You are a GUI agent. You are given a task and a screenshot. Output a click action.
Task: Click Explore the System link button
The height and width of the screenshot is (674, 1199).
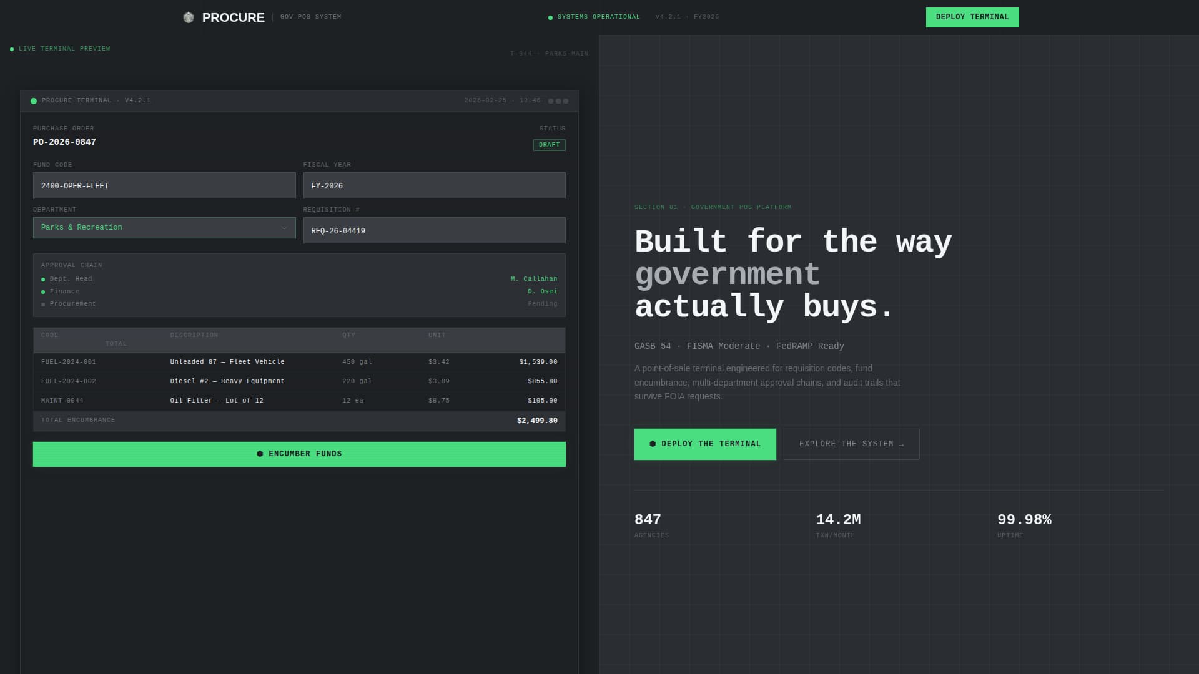(x=851, y=444)
